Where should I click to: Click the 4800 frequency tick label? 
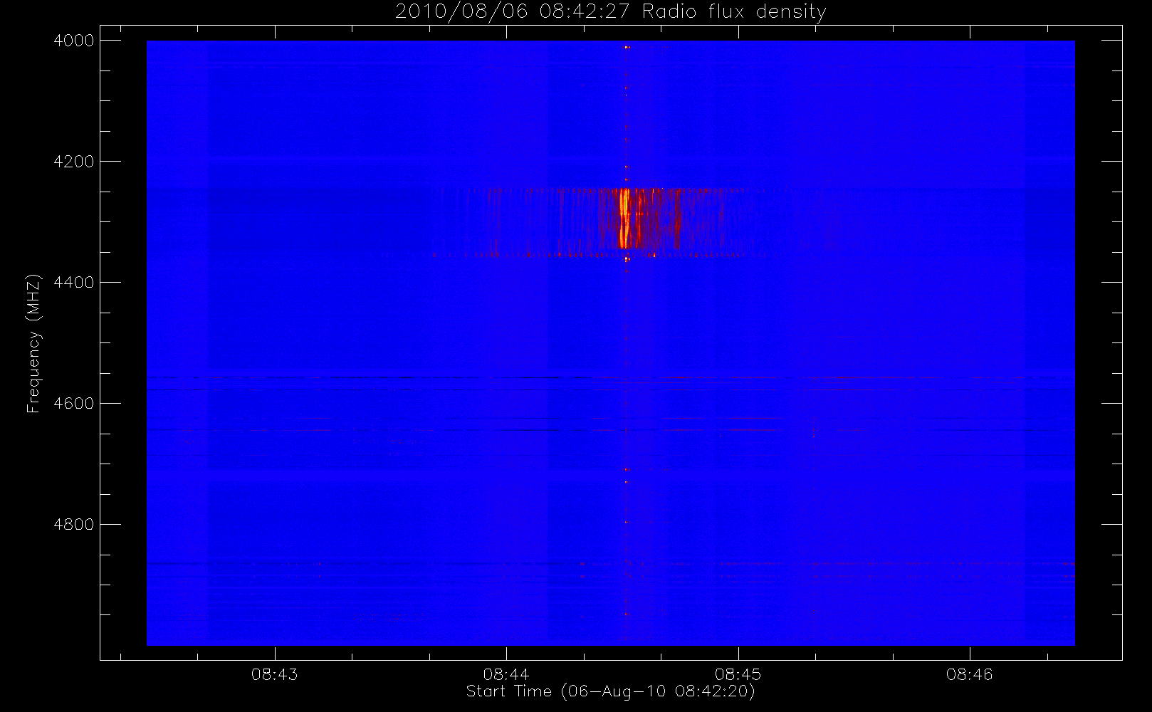(74, 525)
